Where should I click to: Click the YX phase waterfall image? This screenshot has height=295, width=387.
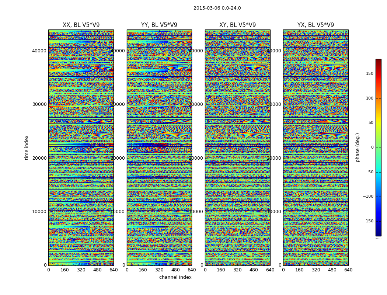tap(315, 147)
